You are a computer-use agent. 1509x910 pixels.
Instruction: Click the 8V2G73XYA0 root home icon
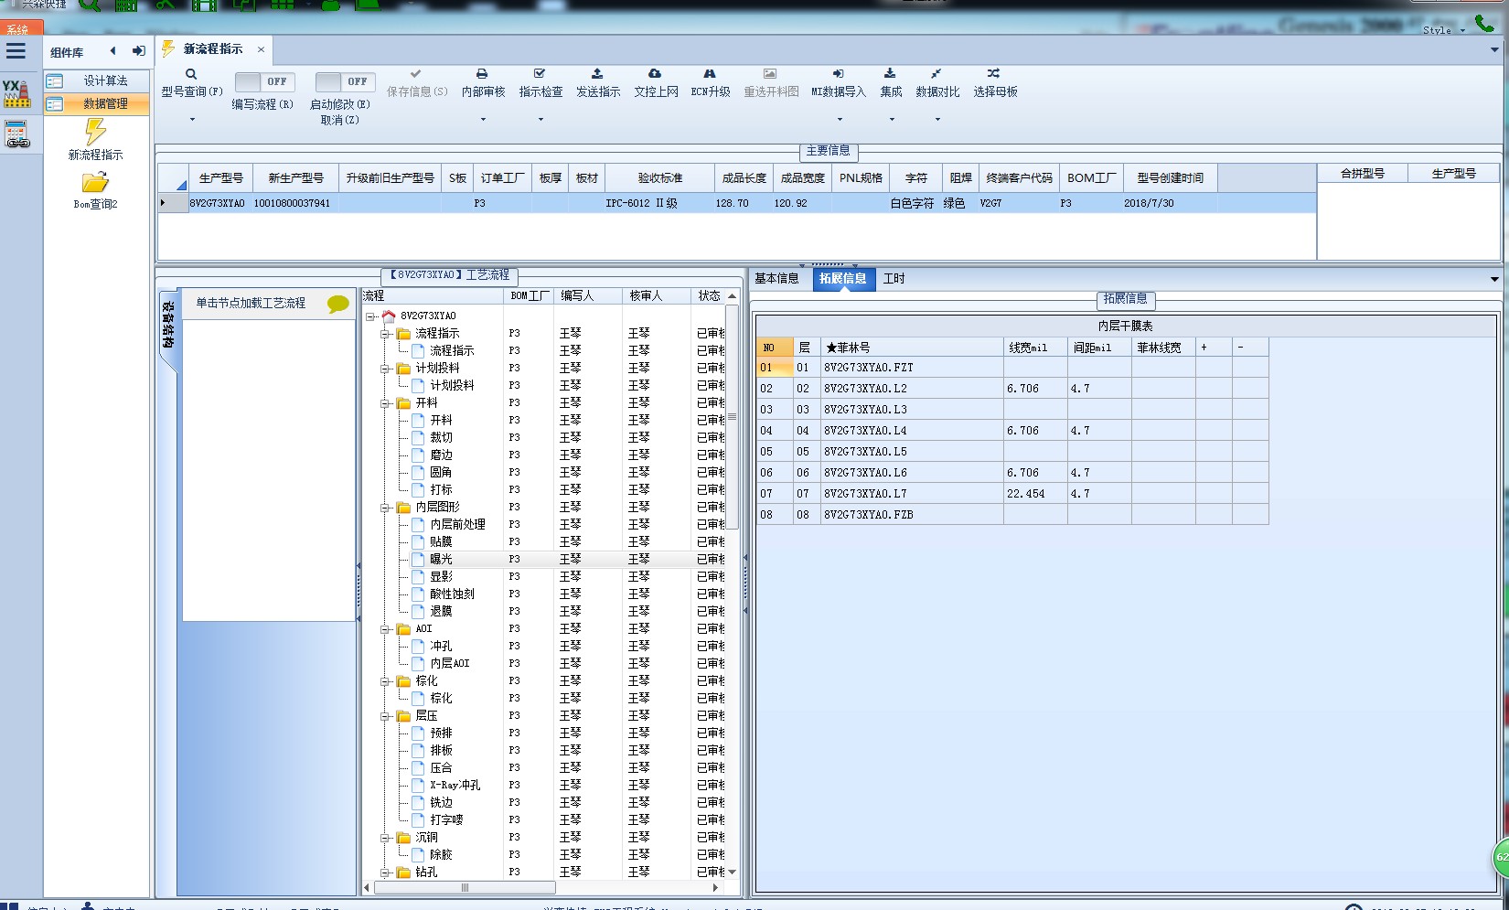point(389,316)
